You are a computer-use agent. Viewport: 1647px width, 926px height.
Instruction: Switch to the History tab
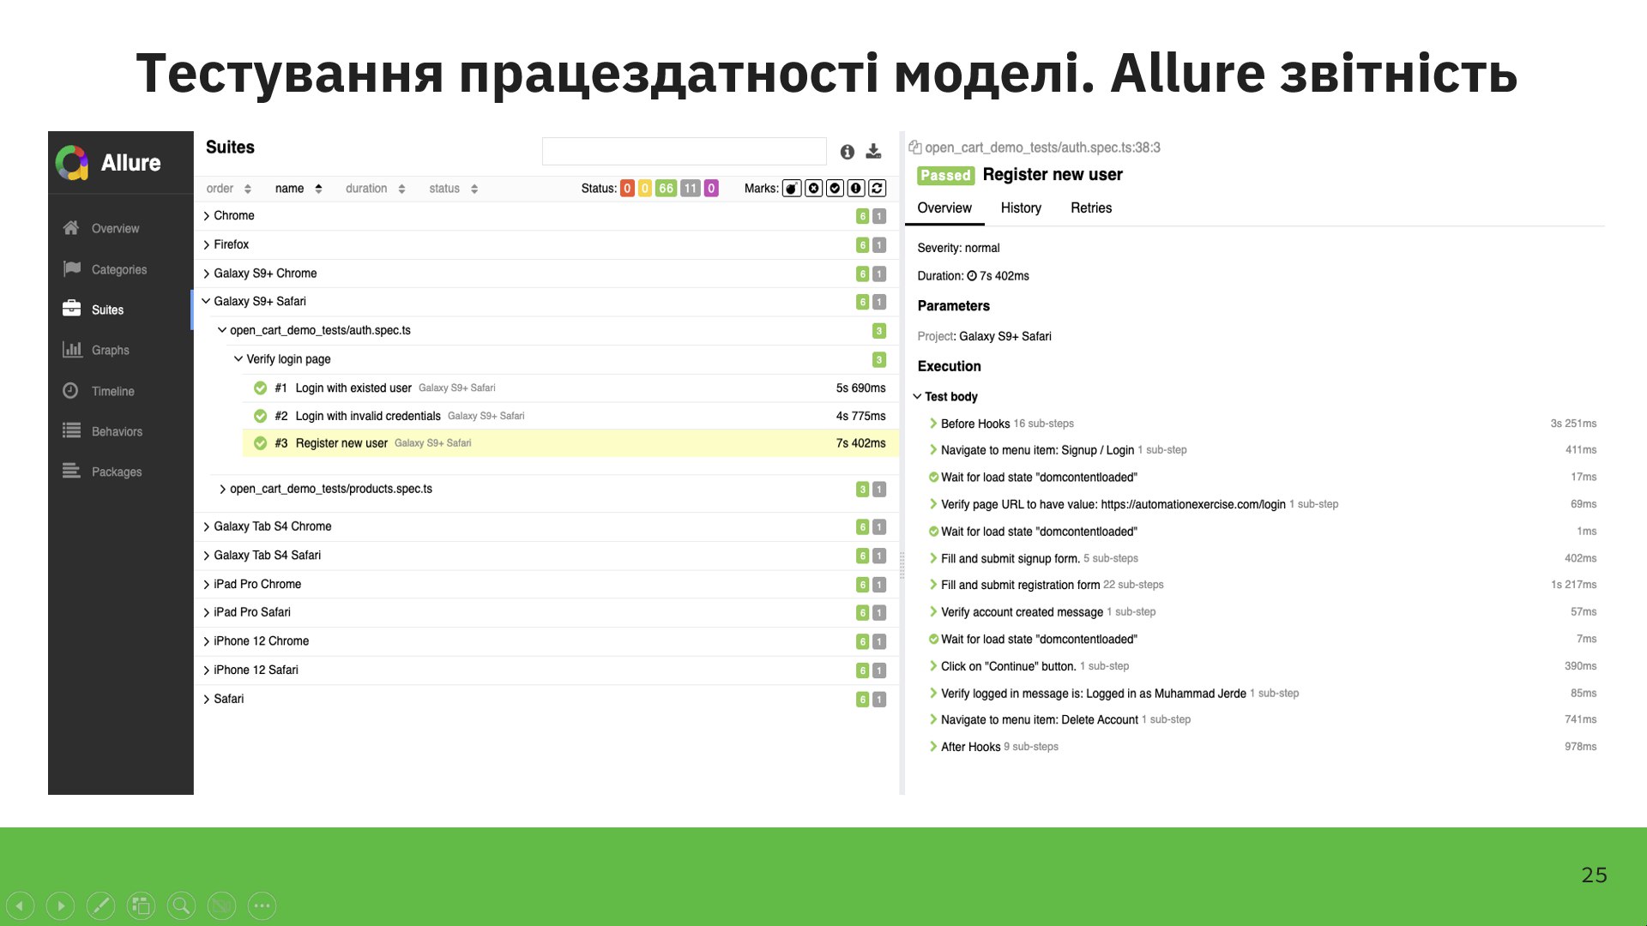[1021, 208]
